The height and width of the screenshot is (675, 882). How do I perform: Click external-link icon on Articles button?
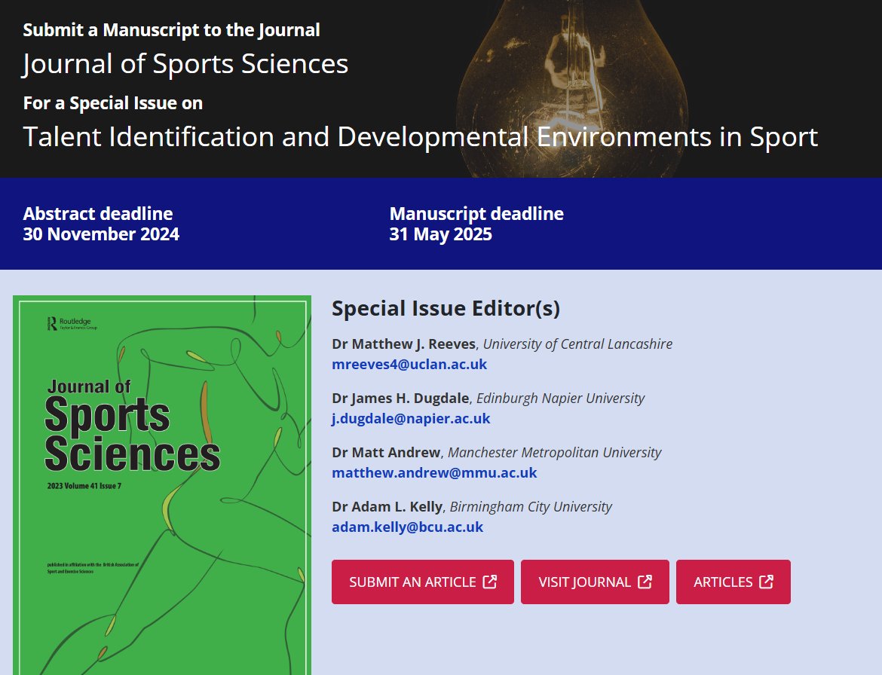coord(766,582)
